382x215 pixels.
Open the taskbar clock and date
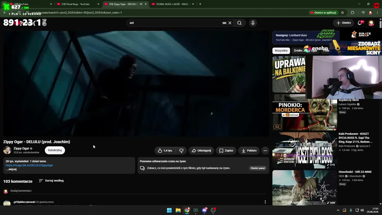[372, 210]
